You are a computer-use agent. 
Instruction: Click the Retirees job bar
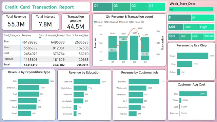click(x=133, y=114)
